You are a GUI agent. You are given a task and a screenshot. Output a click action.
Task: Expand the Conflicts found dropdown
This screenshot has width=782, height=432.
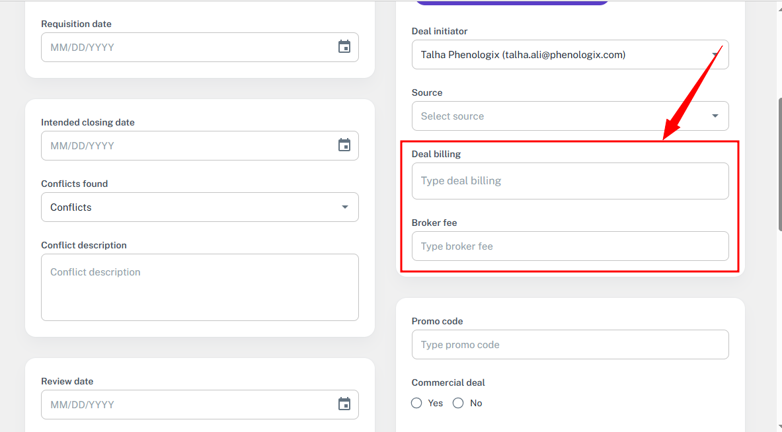click(344, 207)
